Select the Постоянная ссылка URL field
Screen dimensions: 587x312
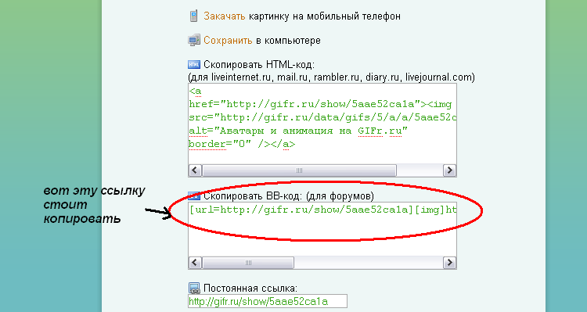[x=268, y=301]
